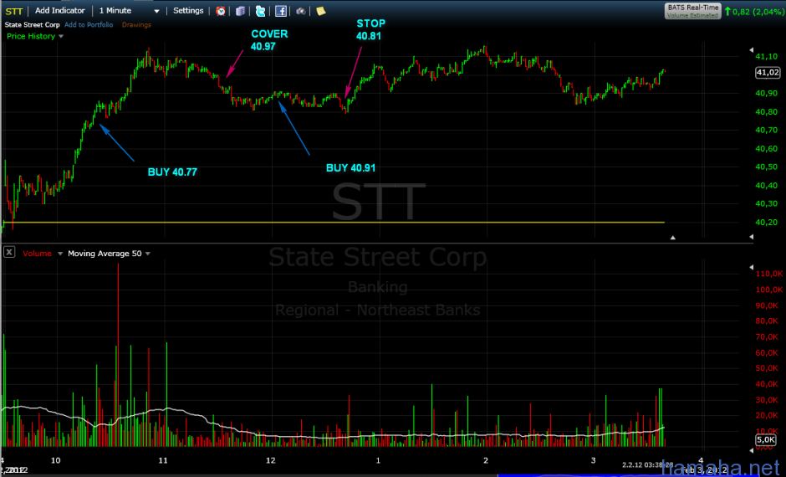This screenshot has height=477, width=786.
Task: Open the yellow sticky note icon
Action: tap(321, 11)
